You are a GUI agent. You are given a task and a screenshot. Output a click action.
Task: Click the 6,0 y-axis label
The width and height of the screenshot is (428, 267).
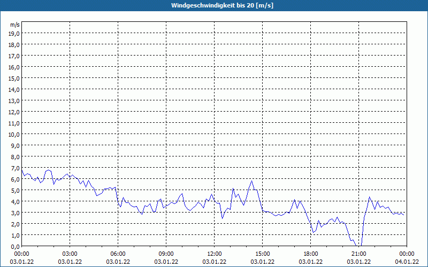click(15, 179)
